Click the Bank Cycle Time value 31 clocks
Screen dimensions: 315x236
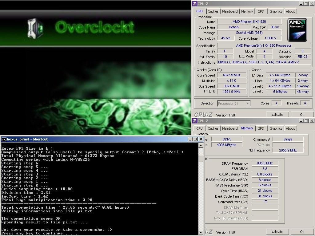[x=265, y=196]
